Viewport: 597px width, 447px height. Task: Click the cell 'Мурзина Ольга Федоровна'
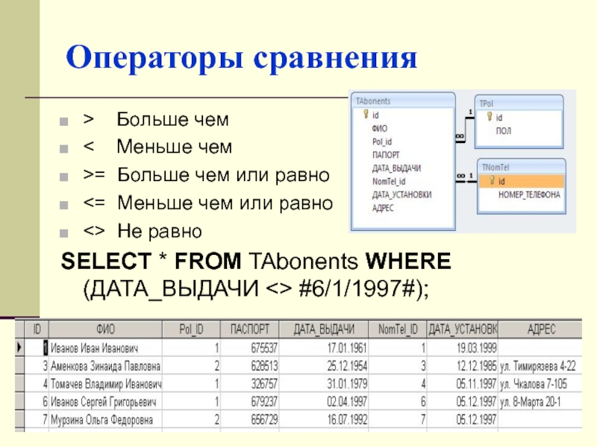(105, 419)
